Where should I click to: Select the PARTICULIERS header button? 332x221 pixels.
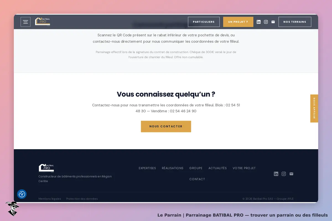click(x=204, y=22)
